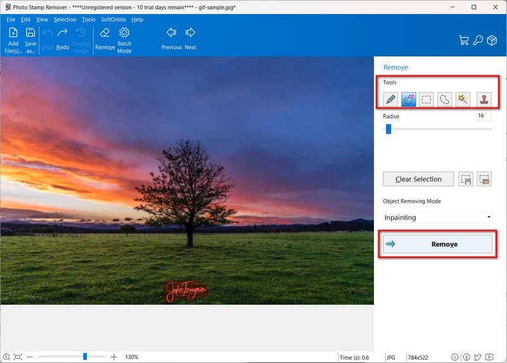Click the Time (s): 0.6 status text
The width and height of the screenshot is (507, 363).
[354, 357]
